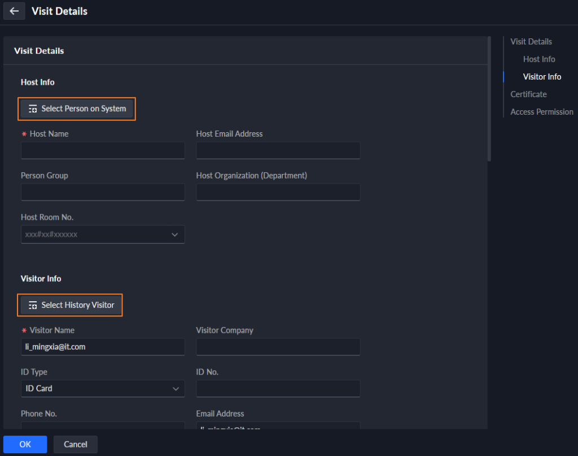Open Access Permission section
Viewport: 578px width, 456px height.
[541, 112]
